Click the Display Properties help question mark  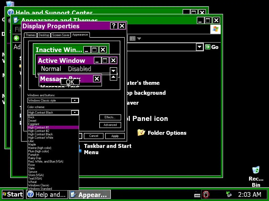[x=113, y=26]
